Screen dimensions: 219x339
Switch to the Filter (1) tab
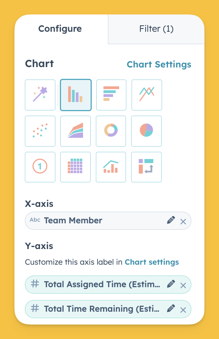[156, 29]
